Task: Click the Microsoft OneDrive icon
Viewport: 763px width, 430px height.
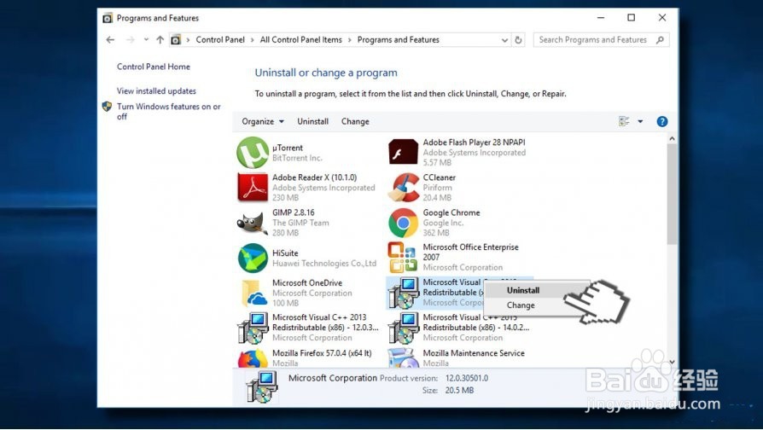Action: pyautogui.click(x=253, y=293)
